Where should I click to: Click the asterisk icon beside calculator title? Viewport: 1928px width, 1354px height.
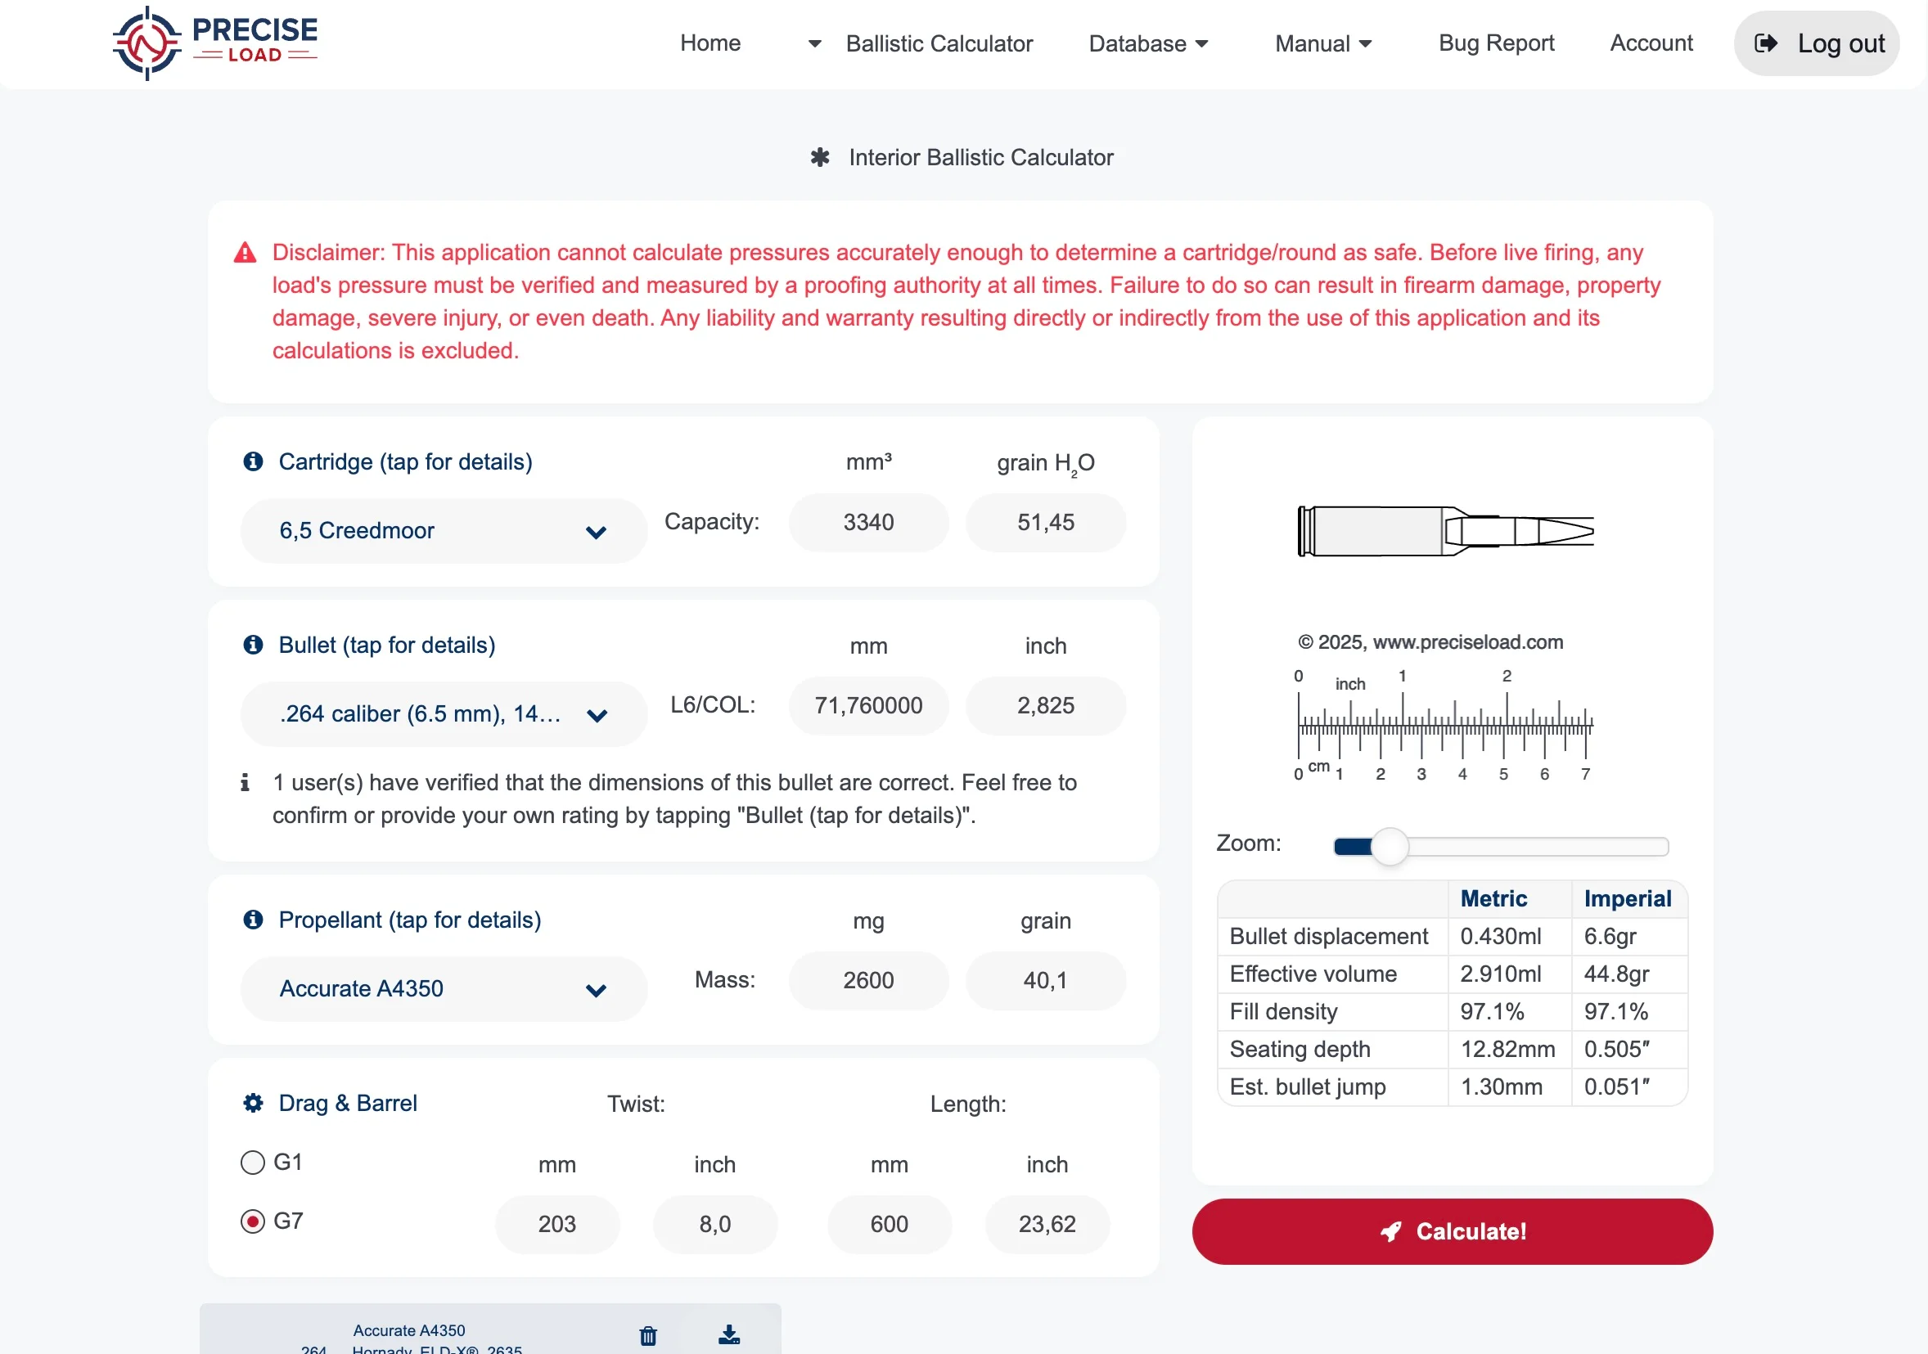pos(821,157)
